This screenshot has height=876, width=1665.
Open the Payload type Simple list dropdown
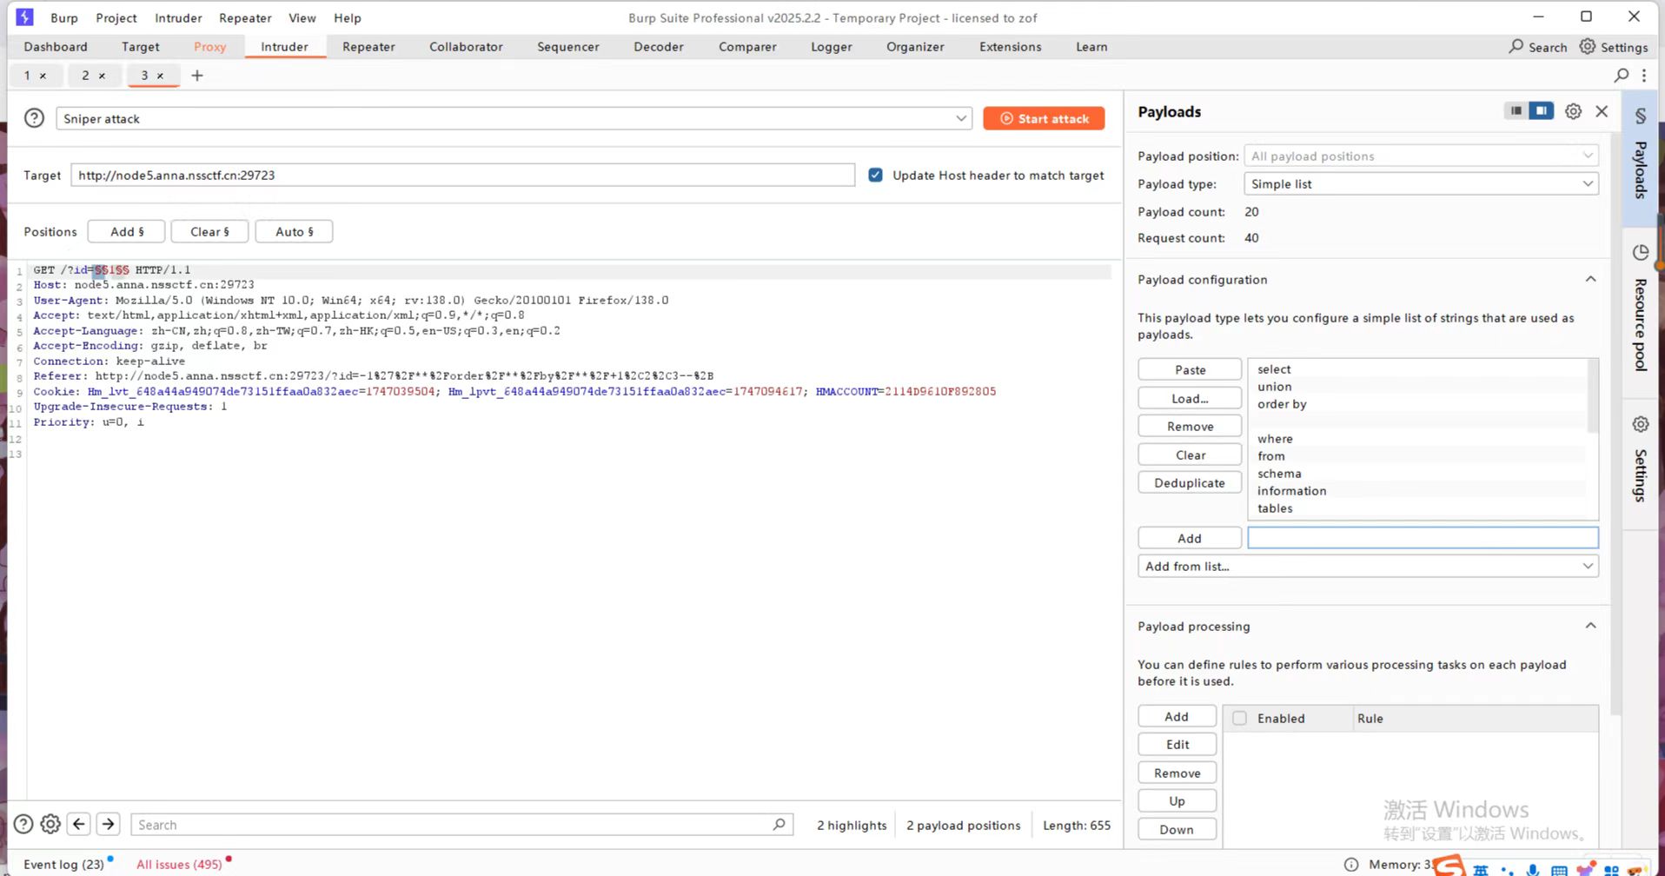pyautogui.click(x=1421, y=183)
